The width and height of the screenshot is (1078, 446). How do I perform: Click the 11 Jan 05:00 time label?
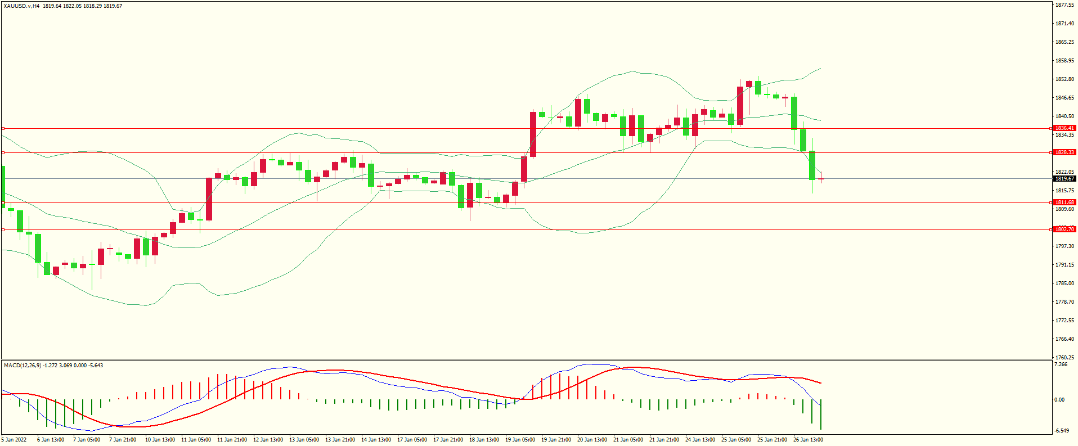196,440
